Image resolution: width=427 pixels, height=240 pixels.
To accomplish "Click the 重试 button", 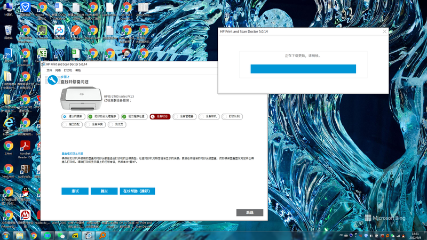I will [75, 191].
